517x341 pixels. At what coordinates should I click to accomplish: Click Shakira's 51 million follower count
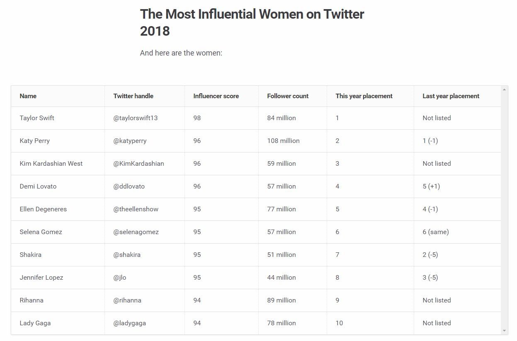282,255
